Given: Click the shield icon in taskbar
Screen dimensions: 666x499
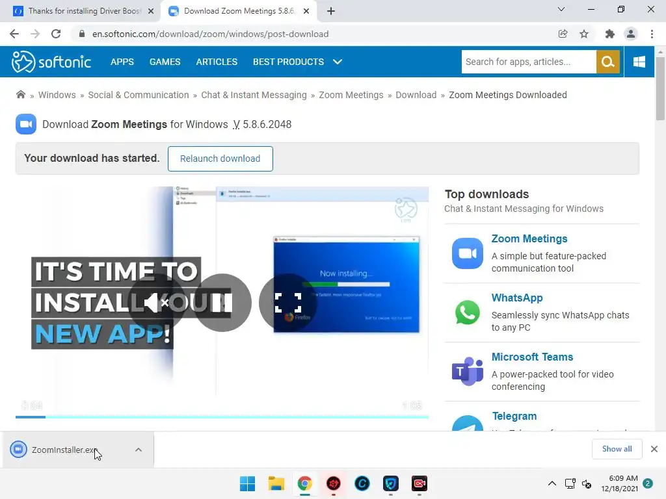Looking at the screenshot, I should pyautogui.click(x=391, y=483).
